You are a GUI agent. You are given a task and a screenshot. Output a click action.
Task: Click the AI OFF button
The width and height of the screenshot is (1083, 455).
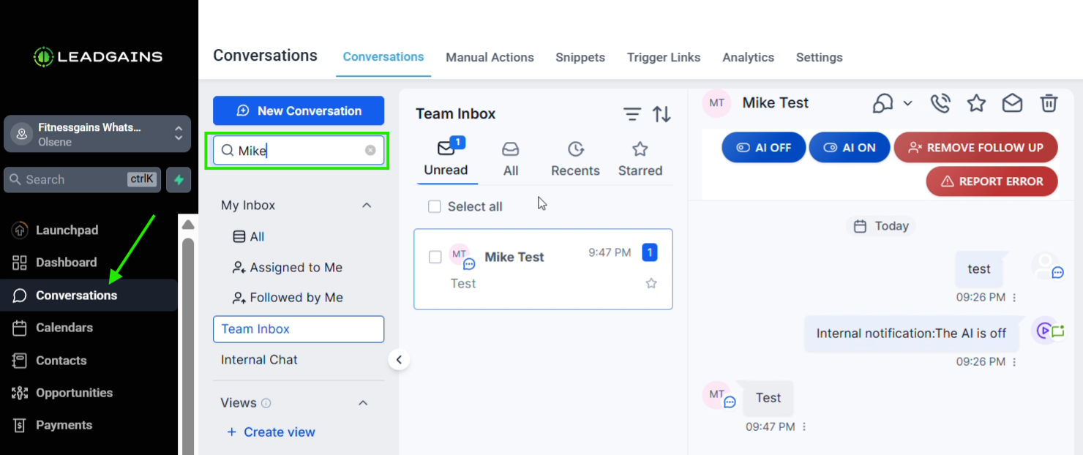(x=764, y=147)
